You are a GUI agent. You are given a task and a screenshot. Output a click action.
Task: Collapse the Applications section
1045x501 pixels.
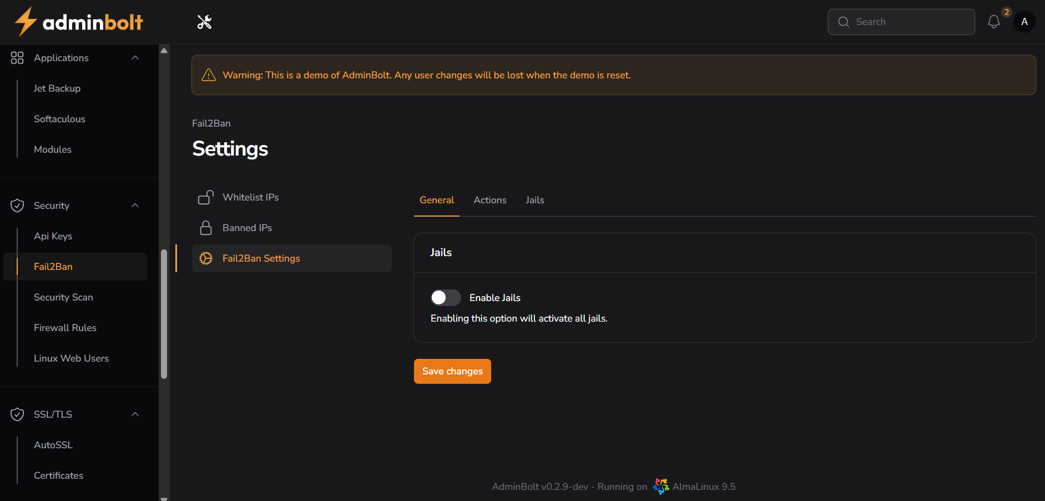(135, 57)
